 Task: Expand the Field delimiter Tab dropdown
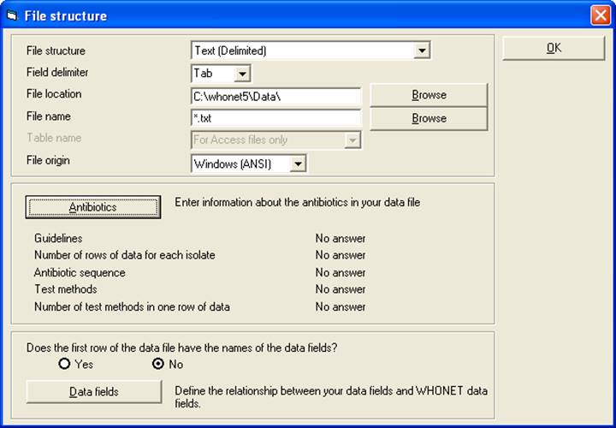(x=242, y=74)
